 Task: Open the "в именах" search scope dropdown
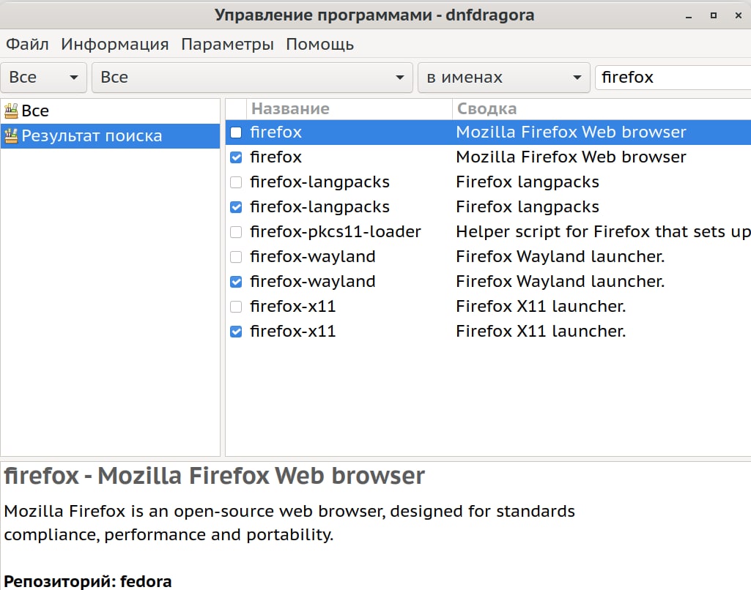[x=503, y=78]
